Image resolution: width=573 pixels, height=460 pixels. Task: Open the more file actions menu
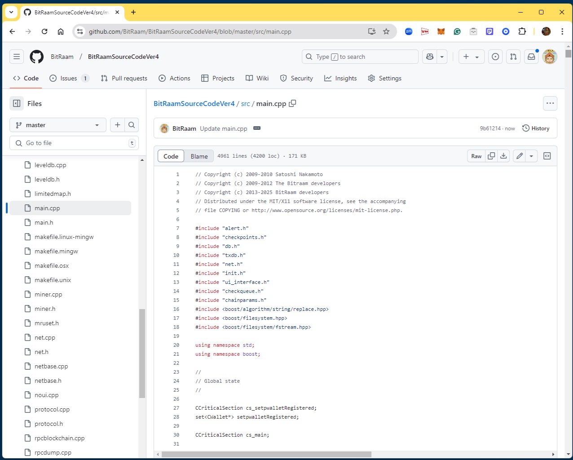(550, 103)
